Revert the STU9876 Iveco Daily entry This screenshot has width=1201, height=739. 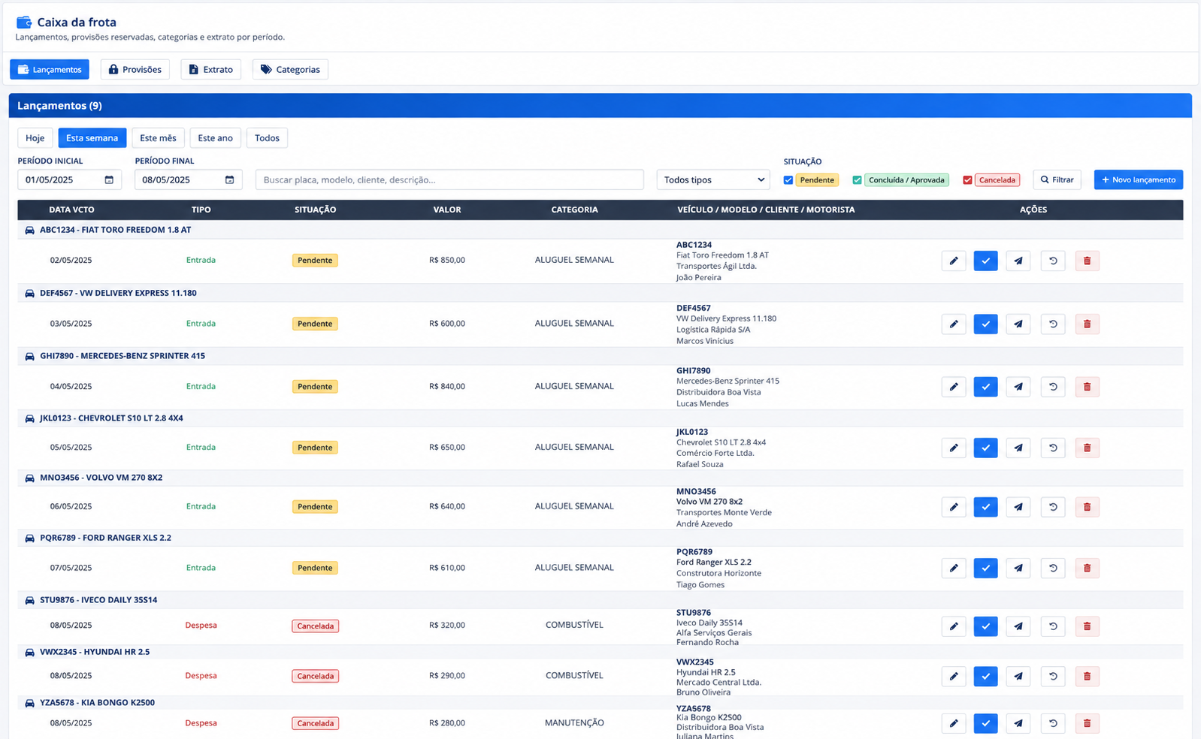click(1053, 626)
